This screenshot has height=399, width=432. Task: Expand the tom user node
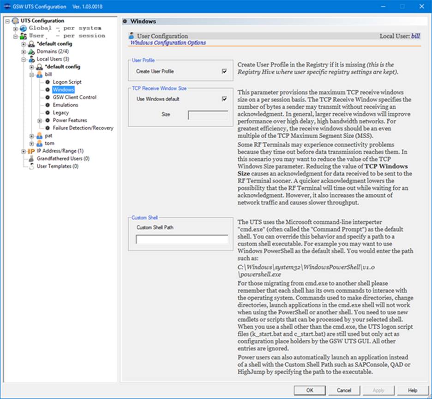(32, 144)
